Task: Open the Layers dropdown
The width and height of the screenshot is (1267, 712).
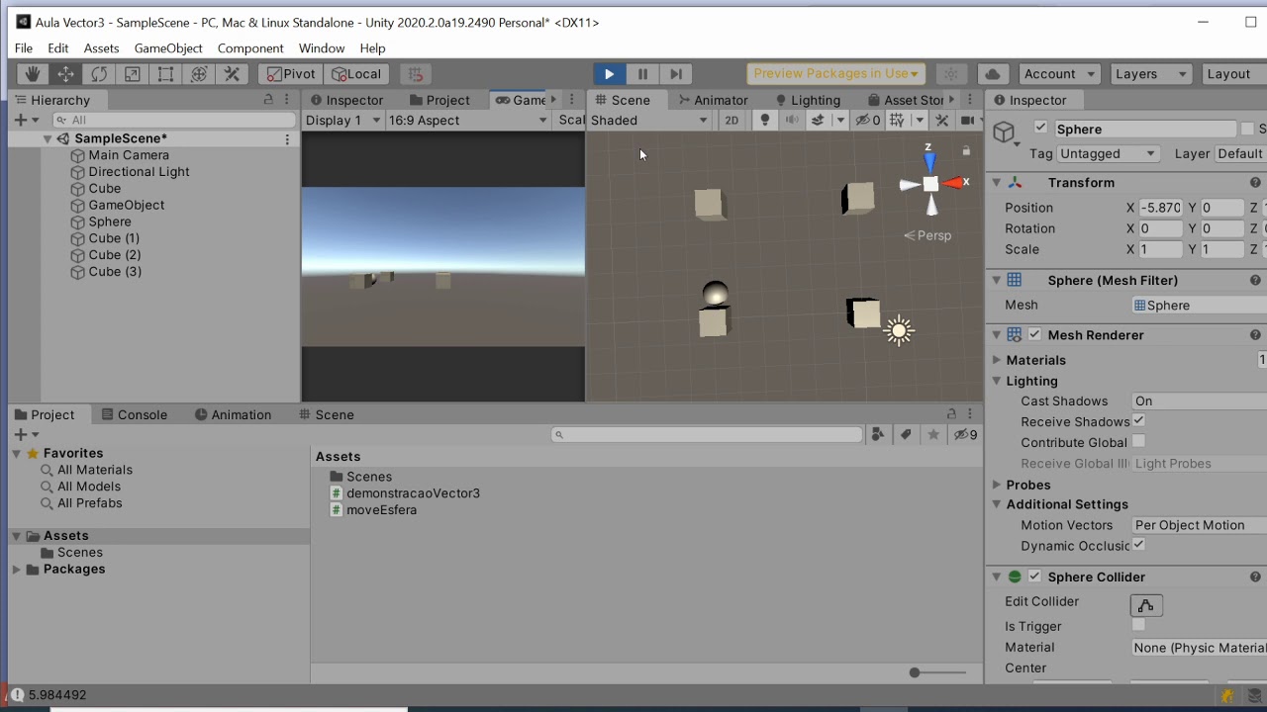Action: 1149,74
